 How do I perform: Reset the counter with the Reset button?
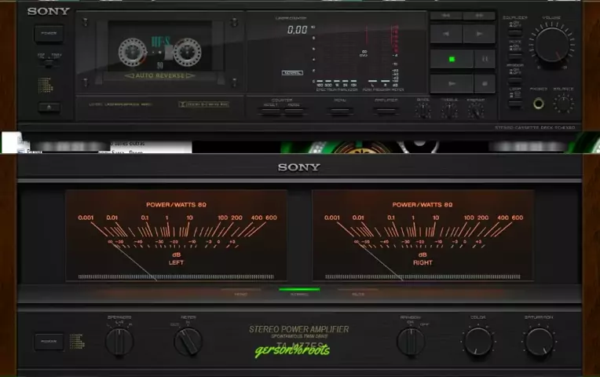point(270,111)
